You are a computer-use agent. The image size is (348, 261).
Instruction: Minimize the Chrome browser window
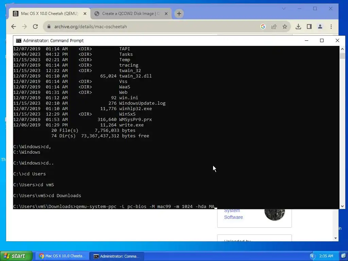[x=299, y=8]
